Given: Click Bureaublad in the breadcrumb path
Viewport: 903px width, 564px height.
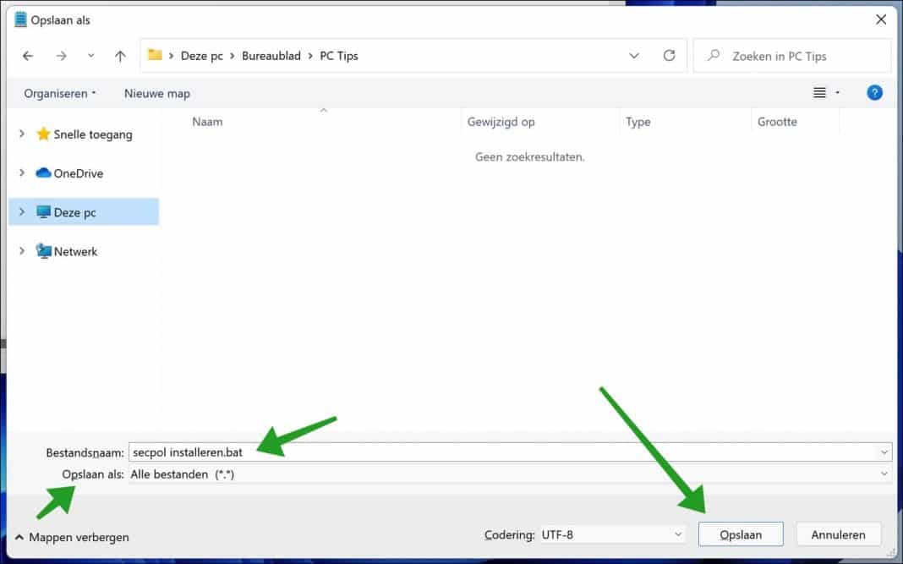Looking at the screenshot, I should (271, 56).
